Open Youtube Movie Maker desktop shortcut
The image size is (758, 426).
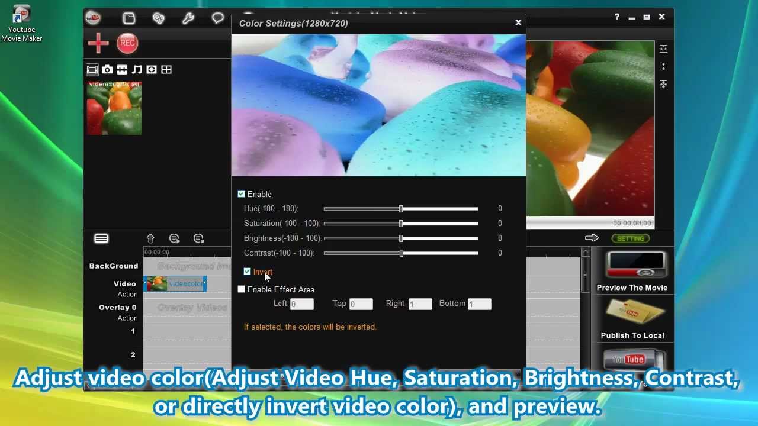[x=21, y=24]
